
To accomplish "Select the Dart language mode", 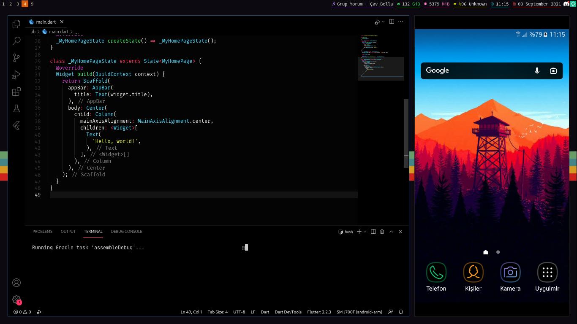I will click(x=265, y=312).
